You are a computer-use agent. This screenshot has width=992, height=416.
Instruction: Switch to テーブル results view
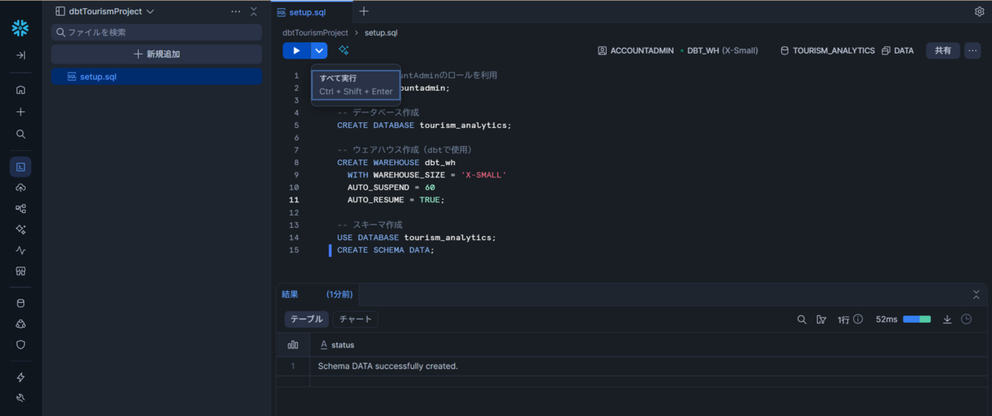(x=306, y=319)
